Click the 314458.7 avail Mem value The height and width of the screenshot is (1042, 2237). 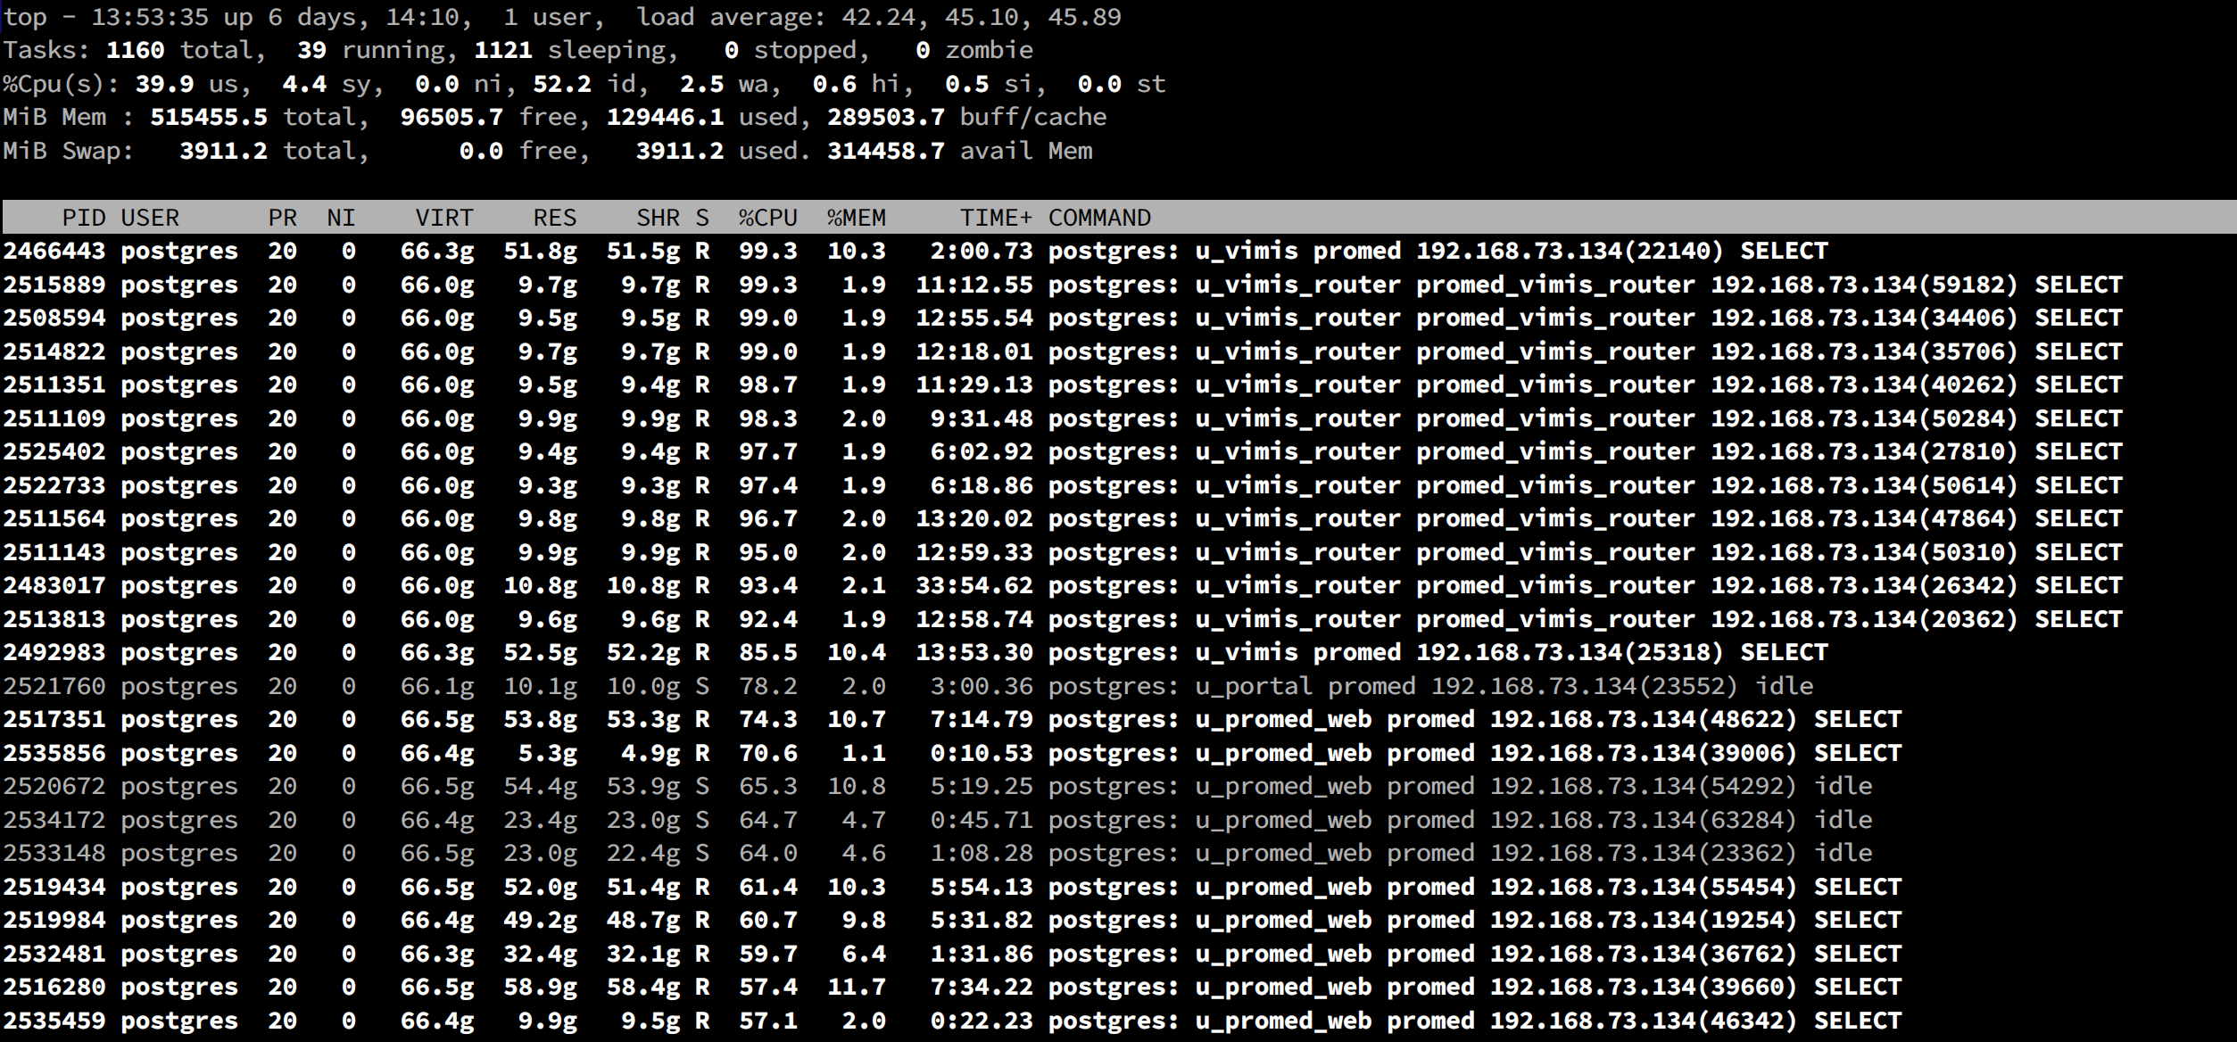[x=886, y=151]
